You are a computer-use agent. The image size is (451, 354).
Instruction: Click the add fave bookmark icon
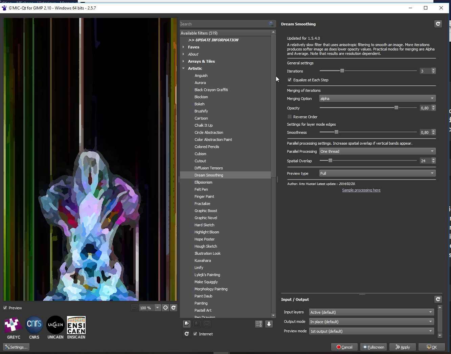click(x=187, y=324)
